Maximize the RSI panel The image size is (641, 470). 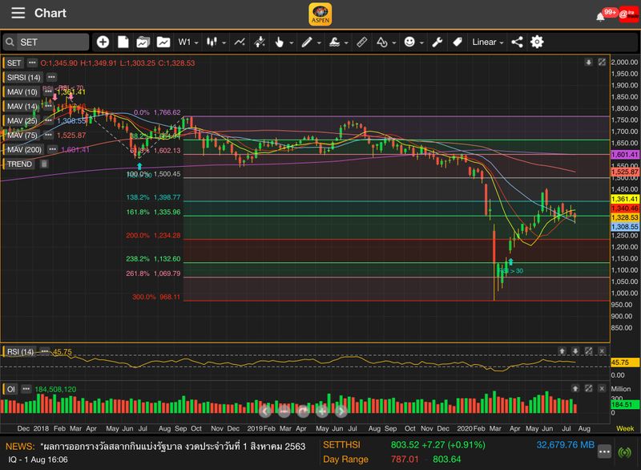point(589,351)
